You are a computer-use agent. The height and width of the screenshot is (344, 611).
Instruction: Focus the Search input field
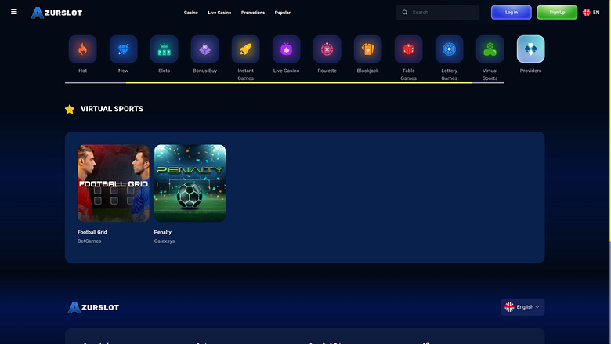click(438, 13)
